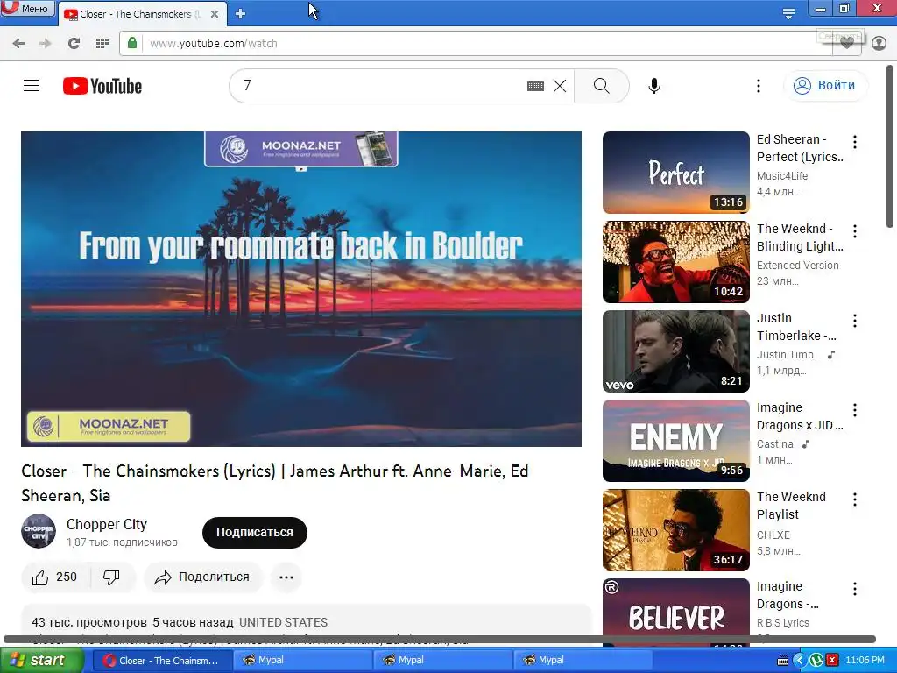Run search with magnifier button
Viewport: 897px width, 673px height.
pos(601,86)
